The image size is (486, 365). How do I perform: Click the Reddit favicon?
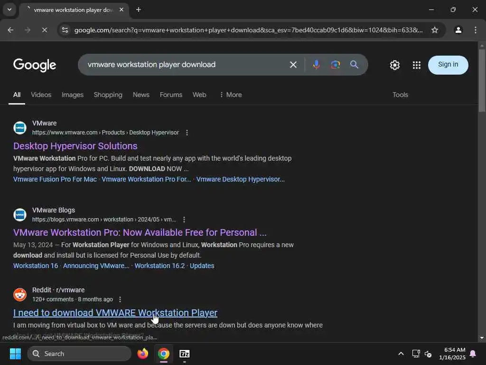coord(20,295)
